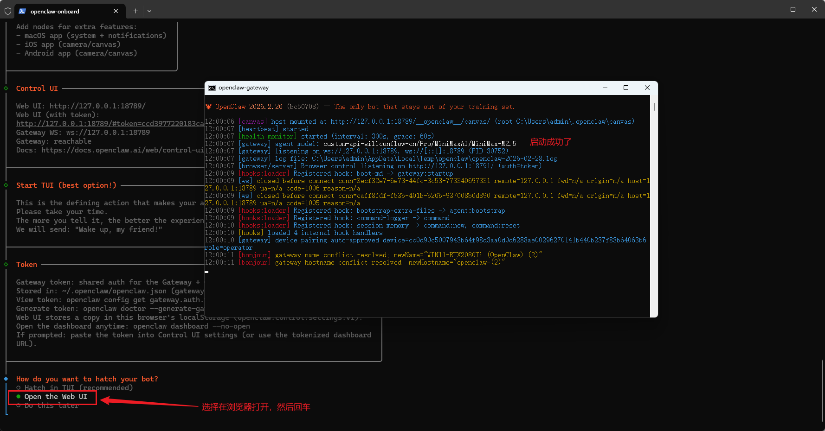Click the openclaw-gateway title bar

[371, 88]
